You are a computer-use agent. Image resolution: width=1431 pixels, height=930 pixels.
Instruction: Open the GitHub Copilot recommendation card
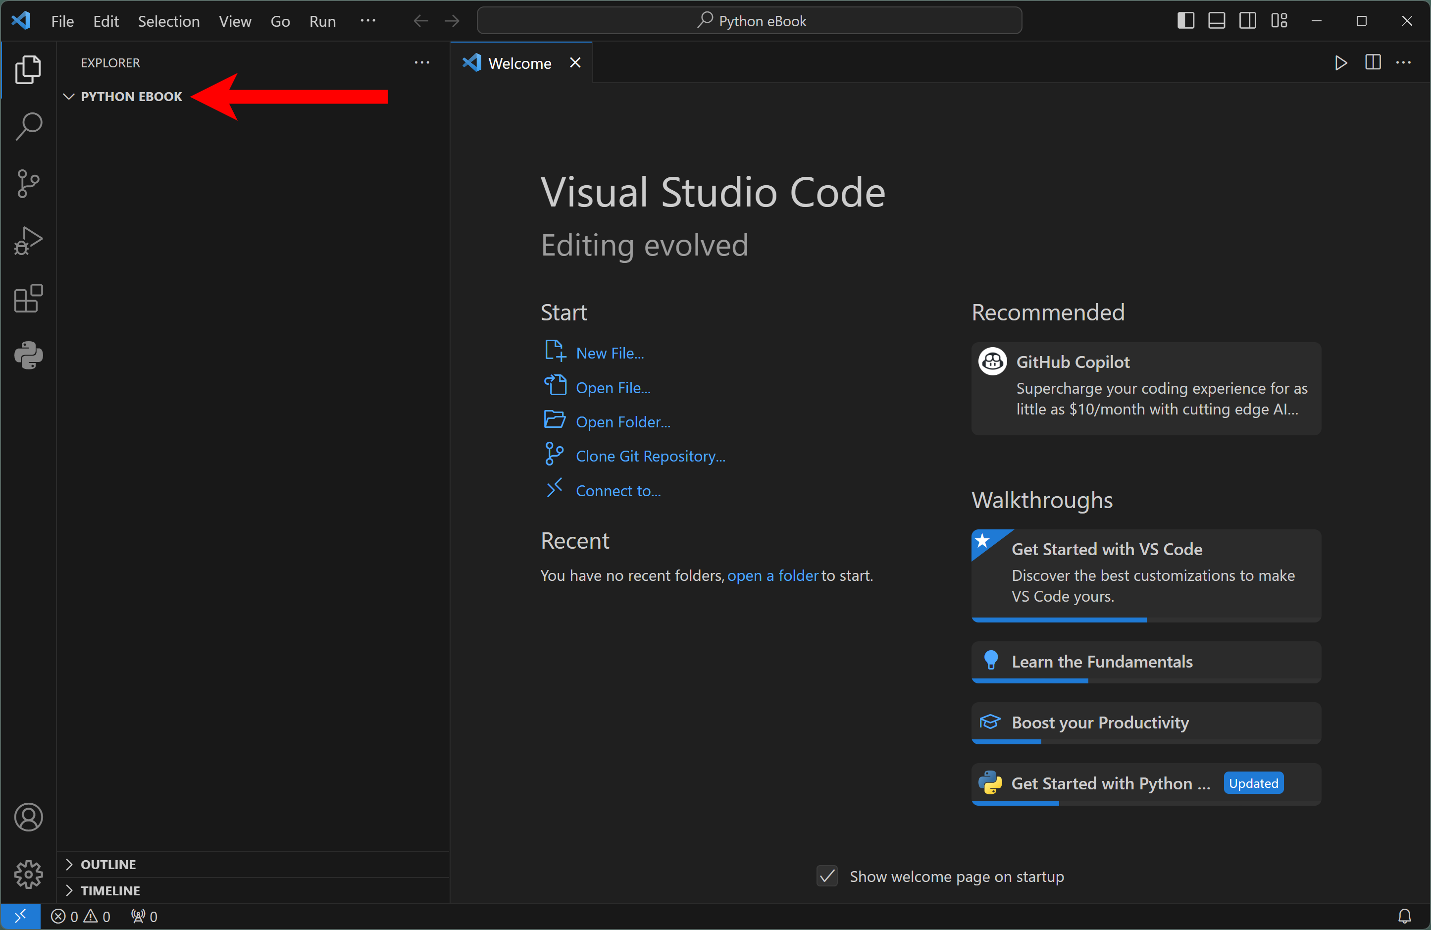coord(1146,388)
